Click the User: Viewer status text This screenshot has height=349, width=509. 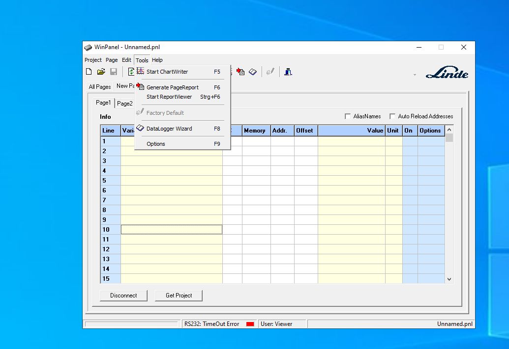(276, 324)
